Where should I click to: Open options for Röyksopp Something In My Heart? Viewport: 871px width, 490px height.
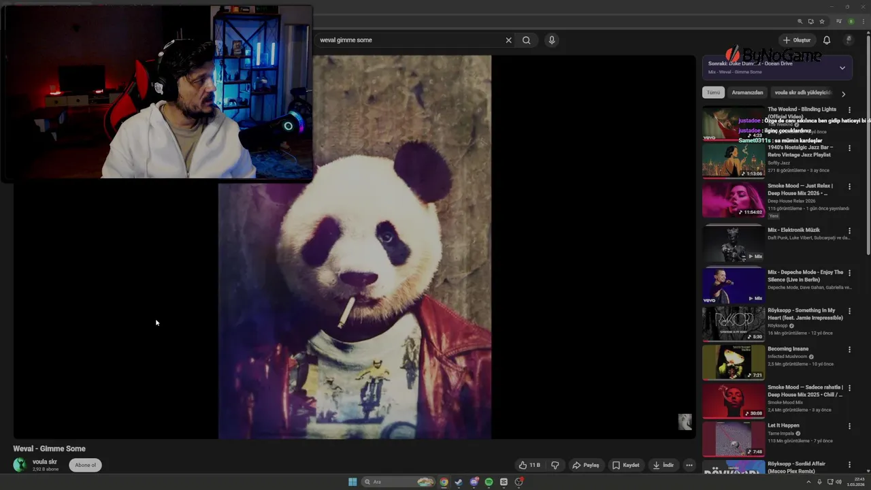pyautogui.click(x=849, y=311)
